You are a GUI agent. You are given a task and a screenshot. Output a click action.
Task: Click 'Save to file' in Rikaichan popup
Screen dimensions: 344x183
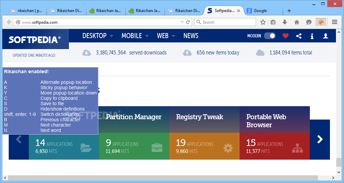(x=52, y=104)
